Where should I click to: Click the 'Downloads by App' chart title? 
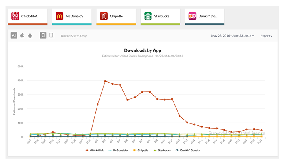click(x=143, y=50)
